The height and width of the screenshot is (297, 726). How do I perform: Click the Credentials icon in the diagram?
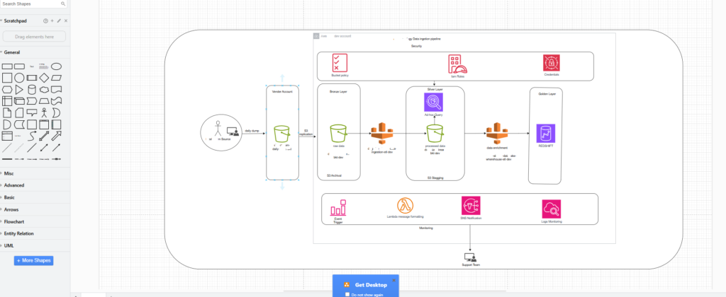[552, 63]
